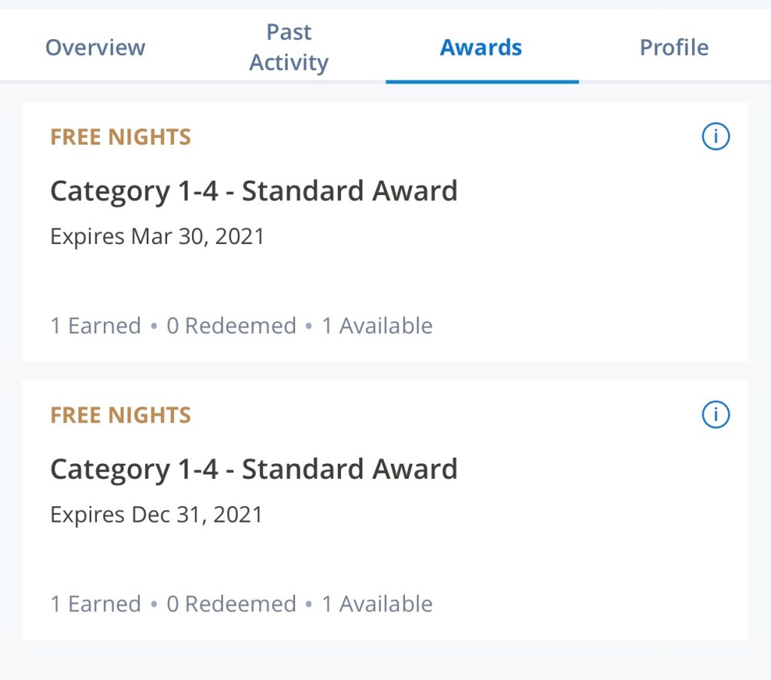Tap FREE NIGHTS heading of December award

pos(120,415)
